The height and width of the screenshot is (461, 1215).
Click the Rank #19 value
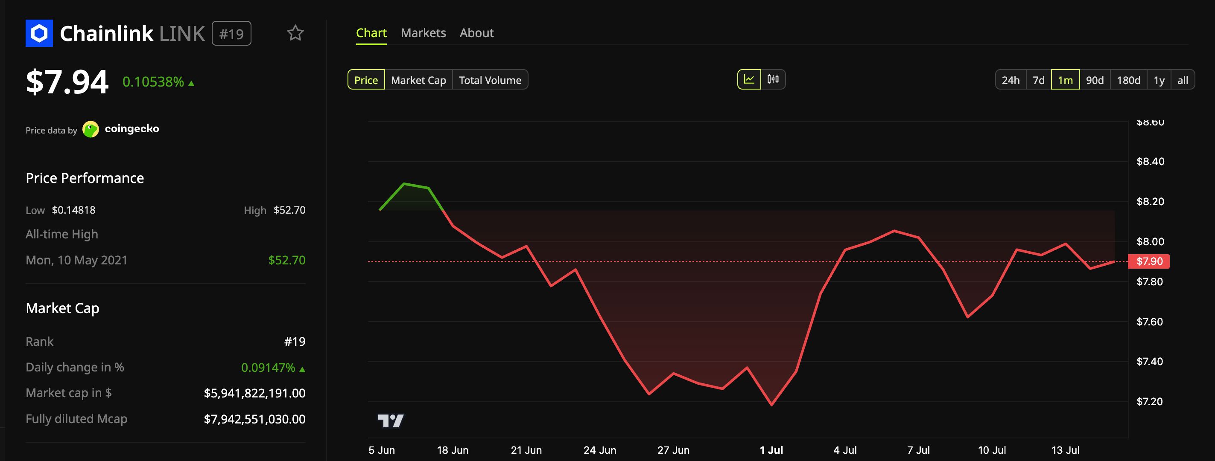click(x=295, y=342)
